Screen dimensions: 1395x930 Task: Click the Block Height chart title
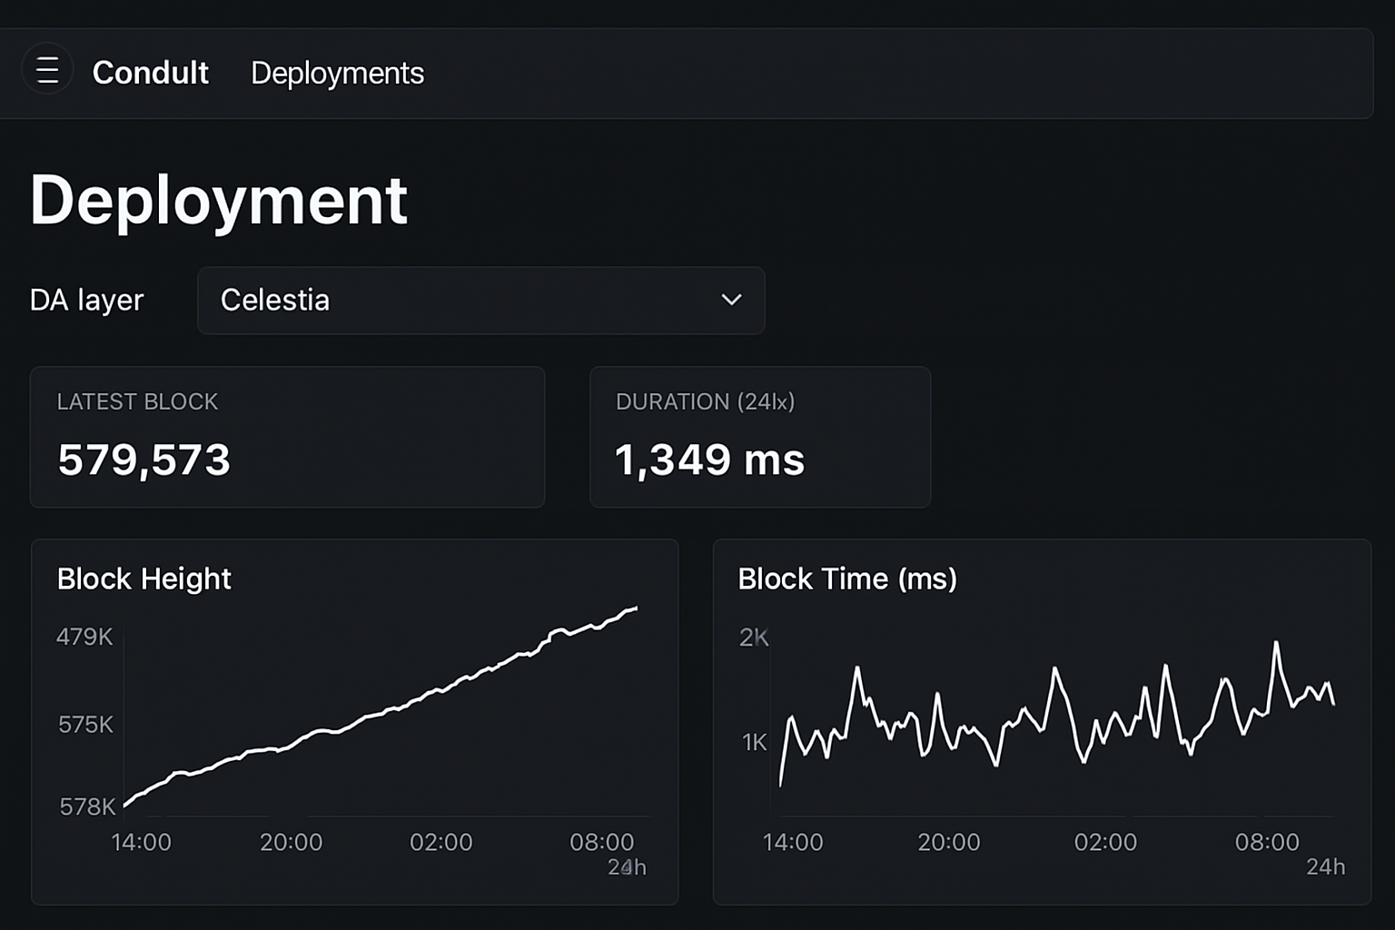point(144,579)
